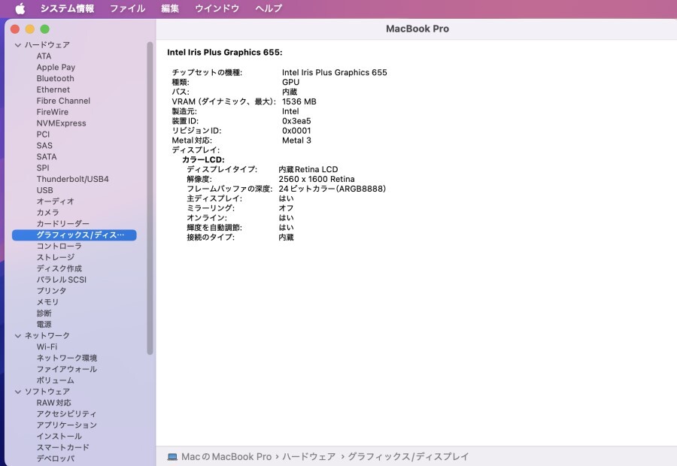The image size is (677, 466).
Task: Select SPI in the sidebar
Action: coord(42,168)
